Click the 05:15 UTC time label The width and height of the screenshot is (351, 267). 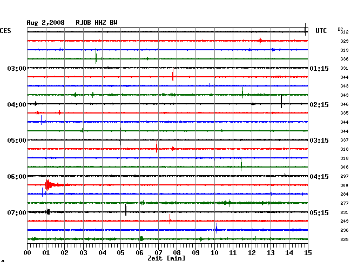click(x=319, y=212)
